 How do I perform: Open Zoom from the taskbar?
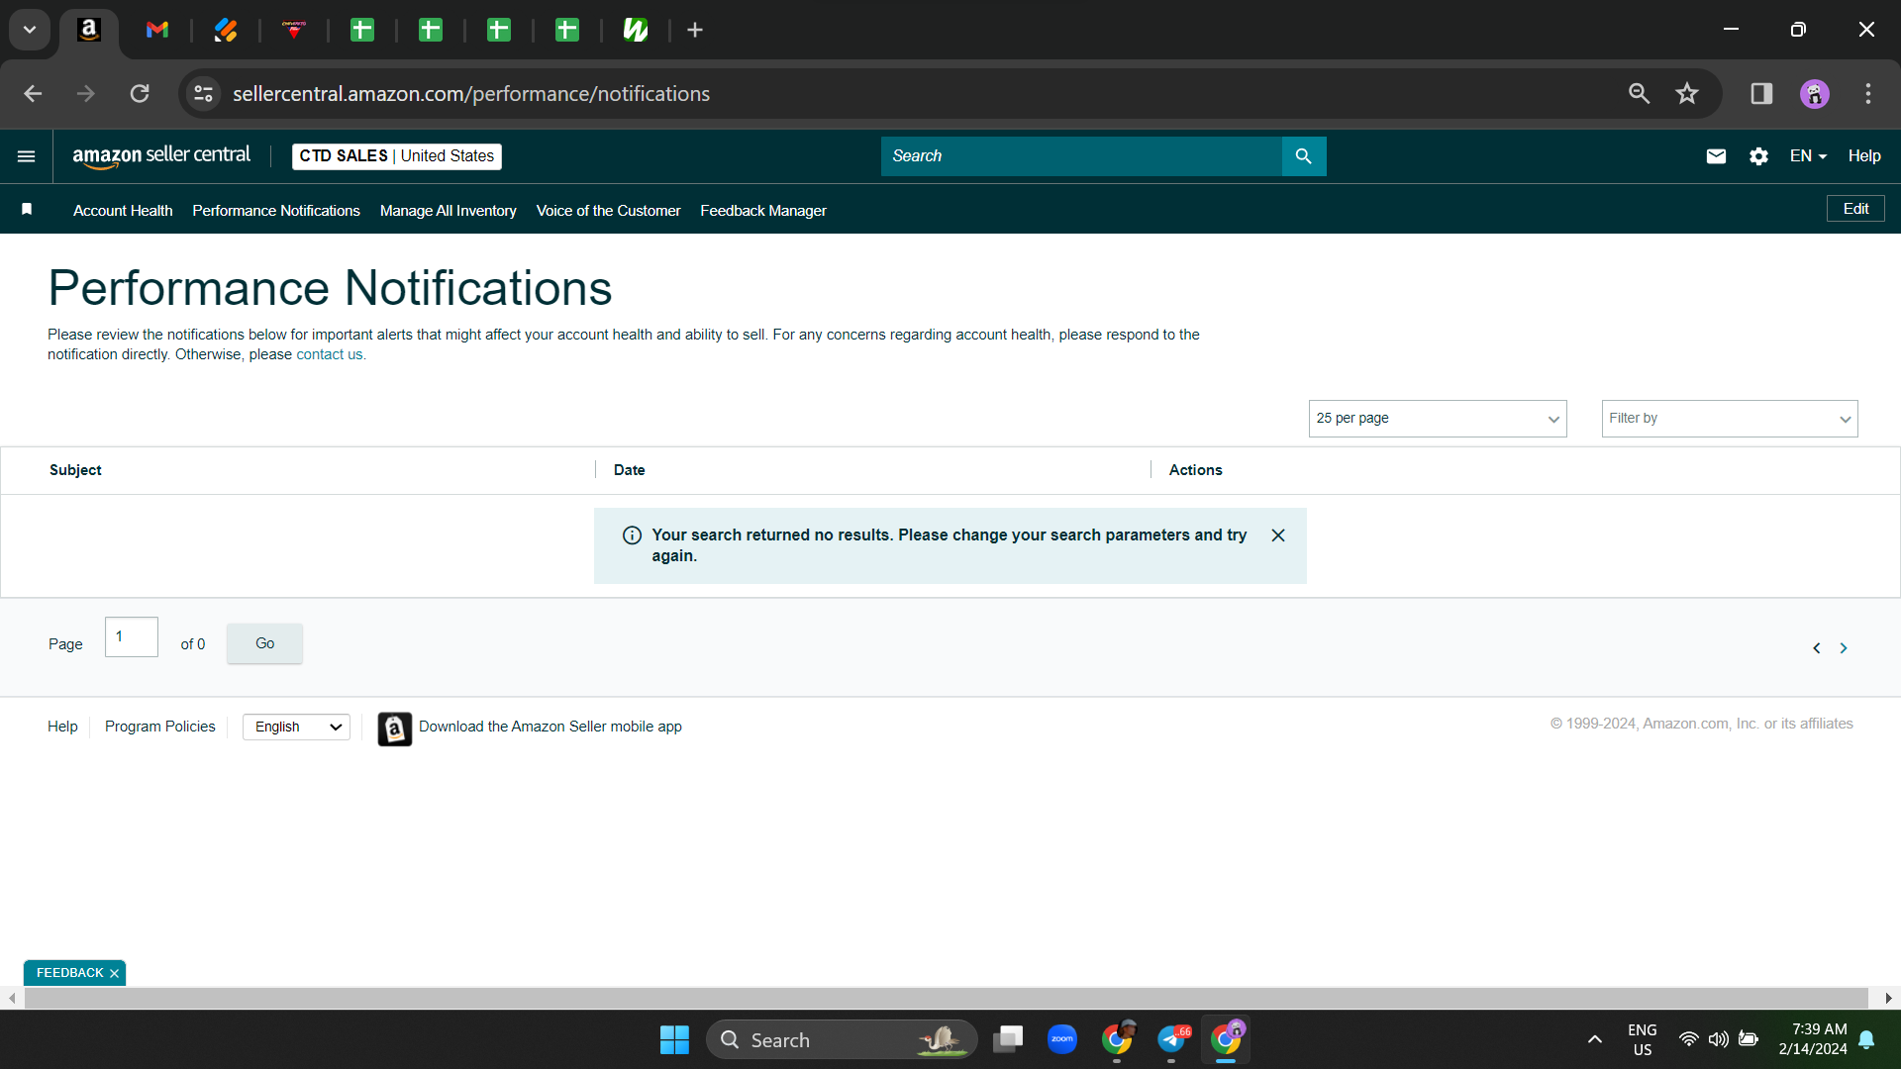(1062, 1039)
